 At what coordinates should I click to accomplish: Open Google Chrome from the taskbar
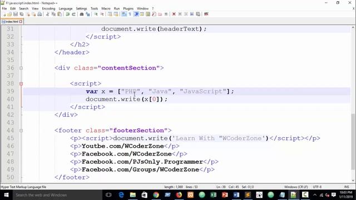156,195
